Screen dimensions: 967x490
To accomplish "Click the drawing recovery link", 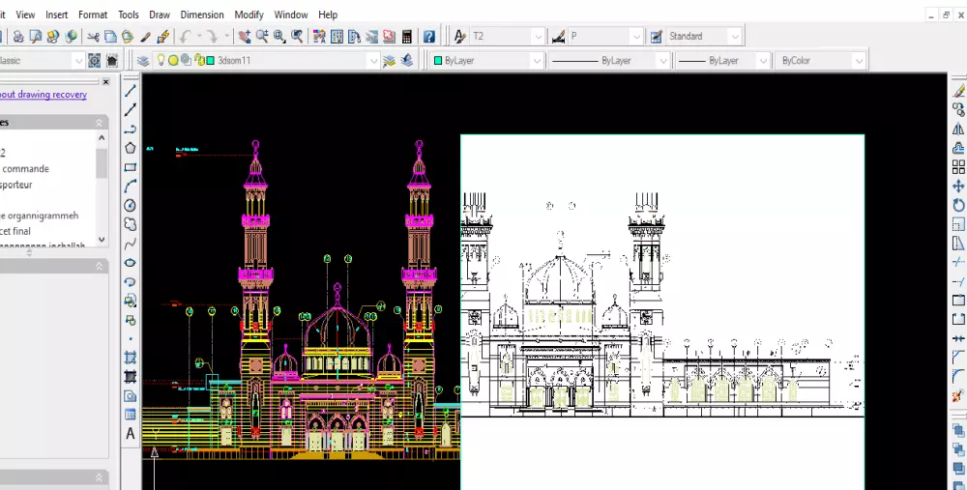I will (44, 95).
